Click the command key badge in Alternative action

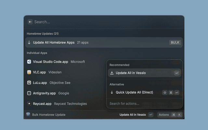click(171, 92)
